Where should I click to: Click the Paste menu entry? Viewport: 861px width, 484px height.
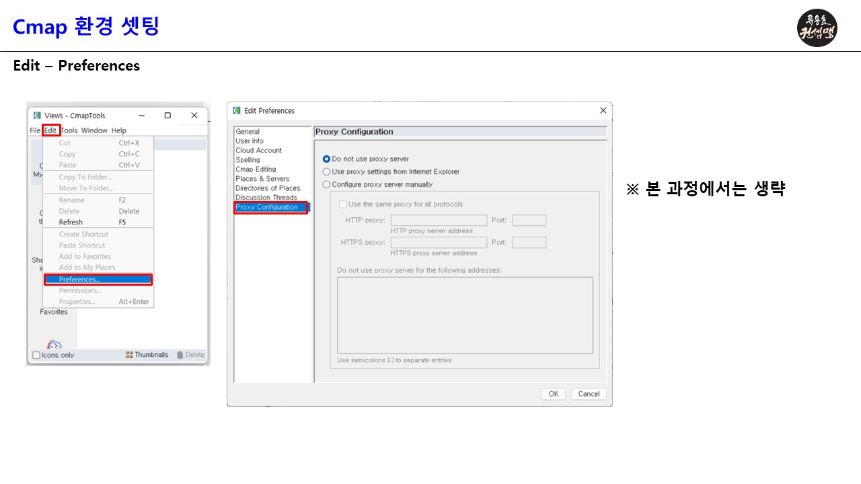pyautogui.click(x=98, y=165)
